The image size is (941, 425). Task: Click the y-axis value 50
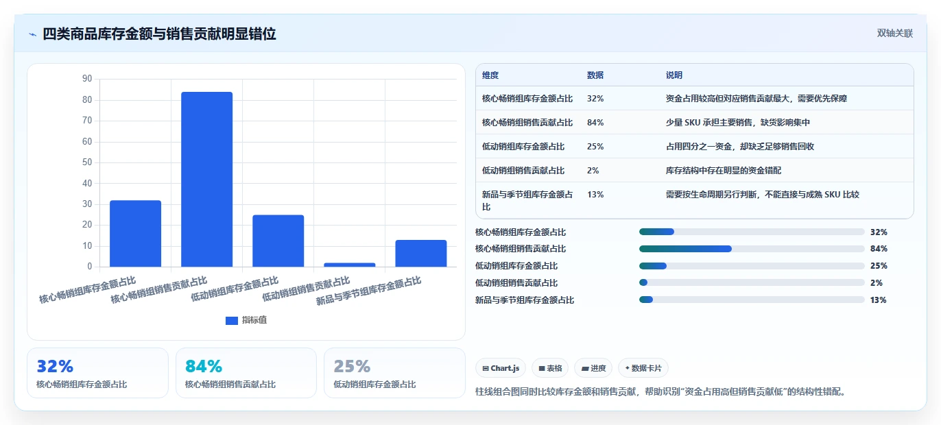tap(86, 162)
